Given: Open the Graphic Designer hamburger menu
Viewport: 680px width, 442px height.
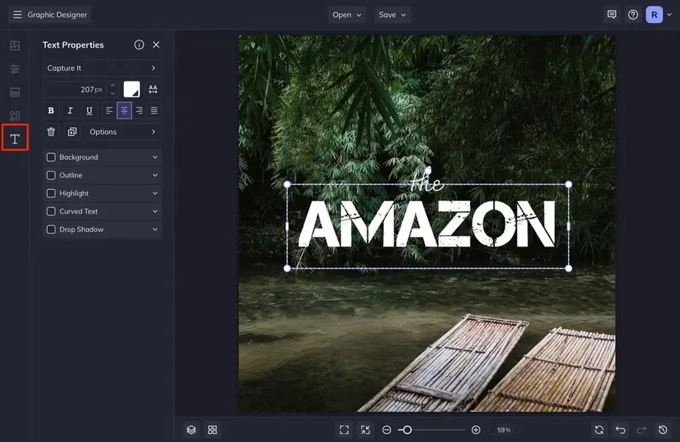Looking at the screenshot, I should pyautogui.click(x=17, y=15).
